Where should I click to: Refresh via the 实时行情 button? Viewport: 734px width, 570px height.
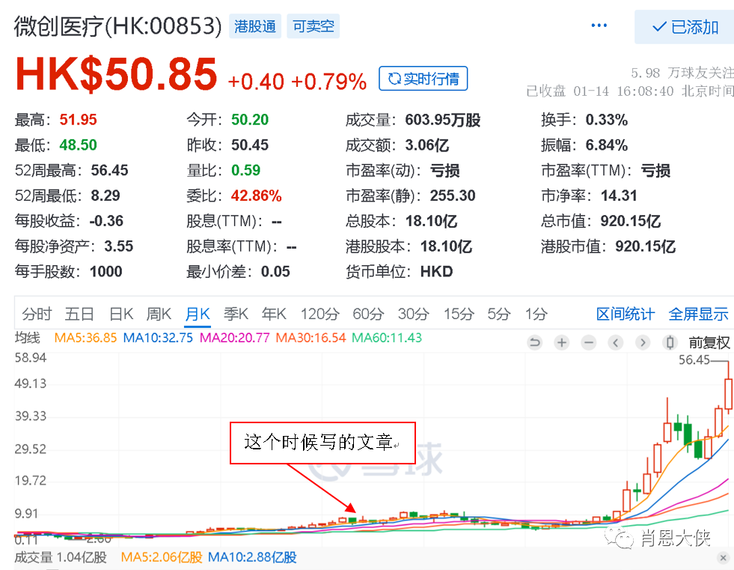pyautogui.click(x=423, y=79)
